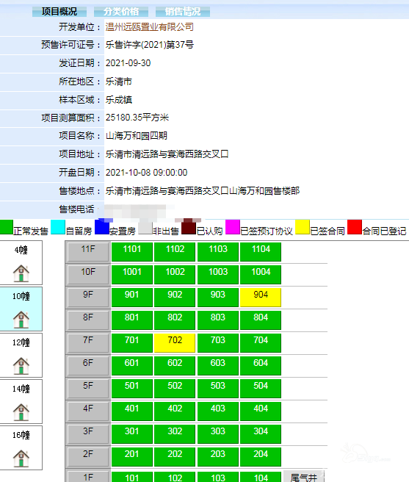Click house icon for building 16幢

[21, 458]
